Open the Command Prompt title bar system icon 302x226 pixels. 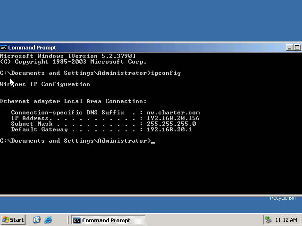click(x=3, y=48)
